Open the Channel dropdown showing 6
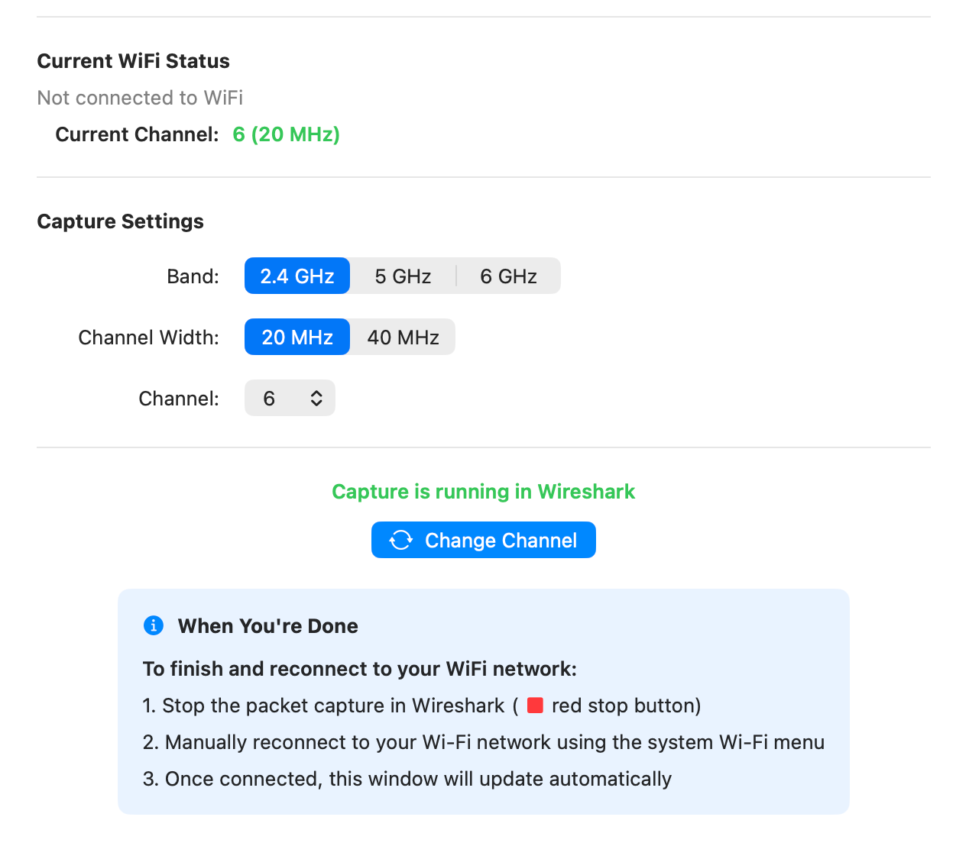This screenshot has height=846, width=969. tap(290, 398)
